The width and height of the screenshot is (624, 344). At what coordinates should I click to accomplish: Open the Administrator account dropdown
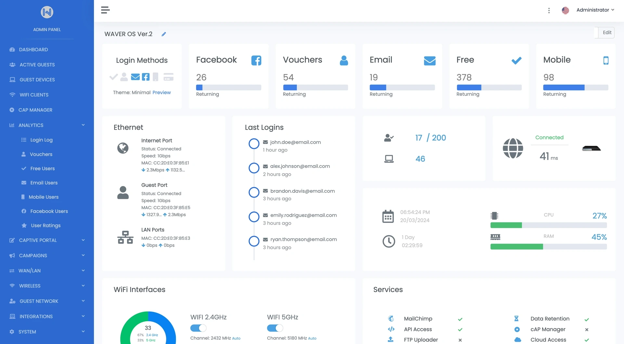click(x=595, y=10)
